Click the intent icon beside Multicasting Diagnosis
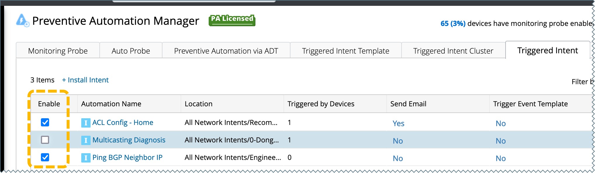This screenshot has height=173, width=595. 86,140
